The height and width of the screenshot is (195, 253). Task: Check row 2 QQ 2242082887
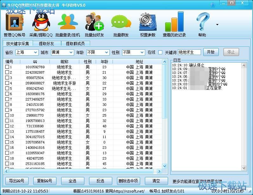pos(7,72)
